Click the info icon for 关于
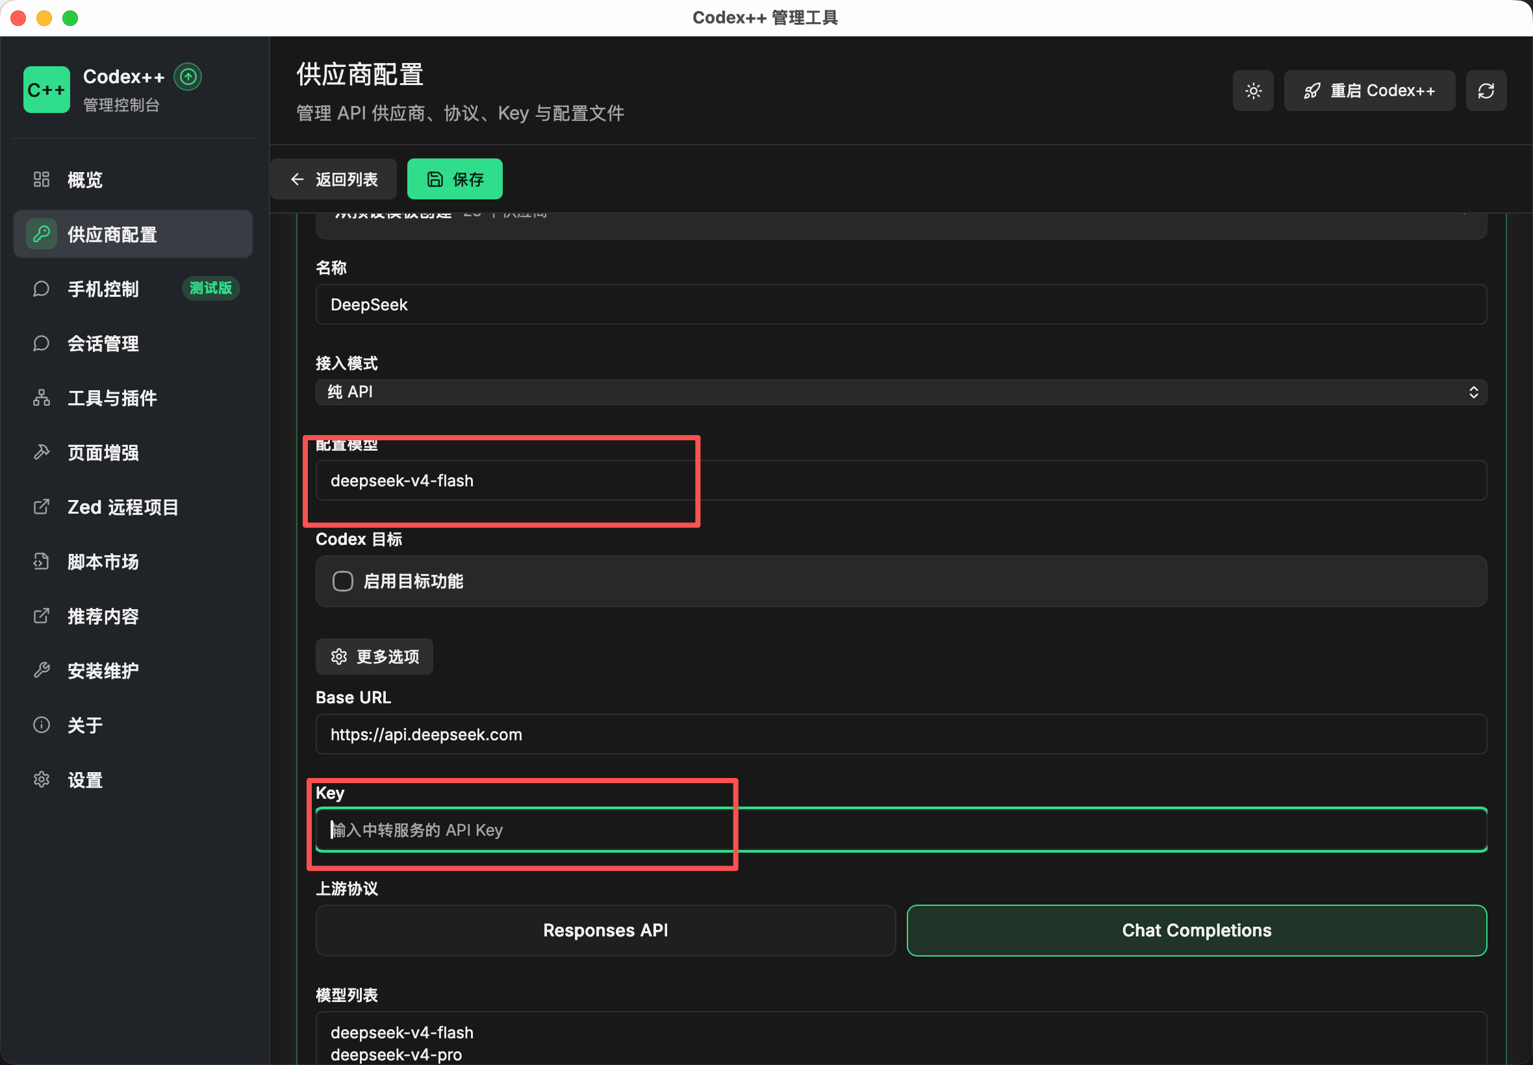The image size is (1533, 1065). pyautogui.click(x=42, y=725)
